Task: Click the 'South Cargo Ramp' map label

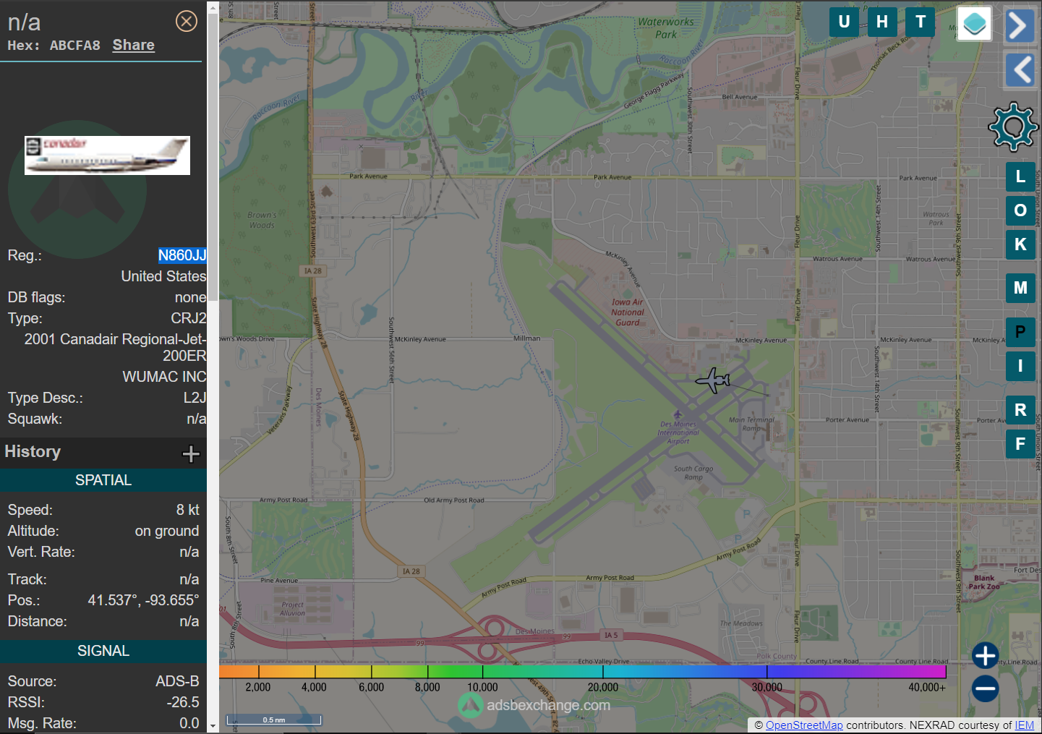Action: coord(693,473)
